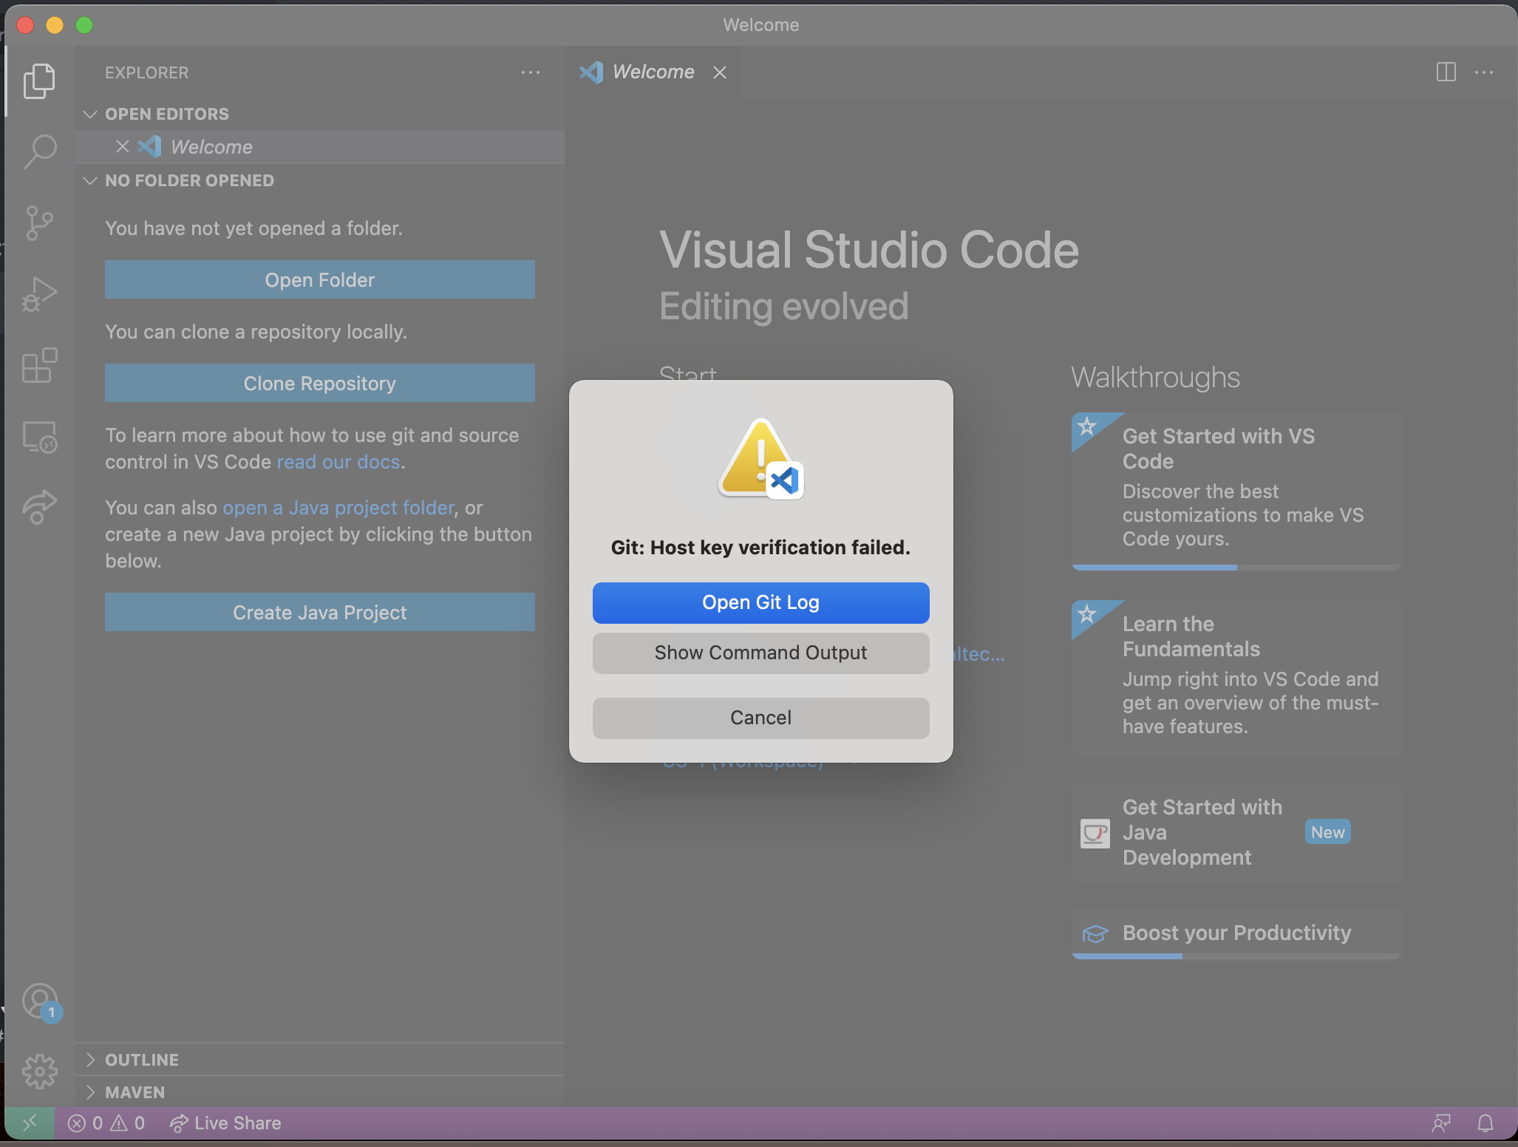The width and height of the screenshot is (1518, 1147).
Task: Click the read our docs link
Action: click(x=338, y=462)
